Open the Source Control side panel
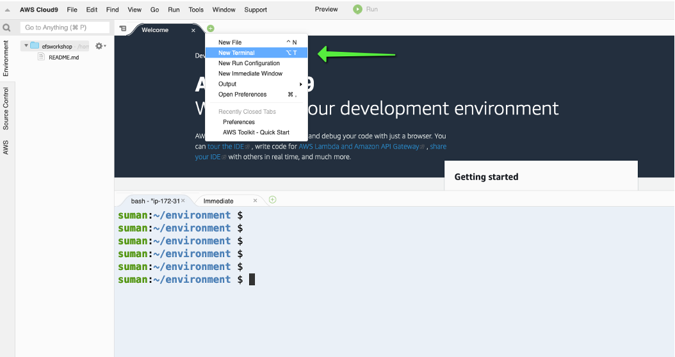The image size is (675, 357). coord(6,108)
